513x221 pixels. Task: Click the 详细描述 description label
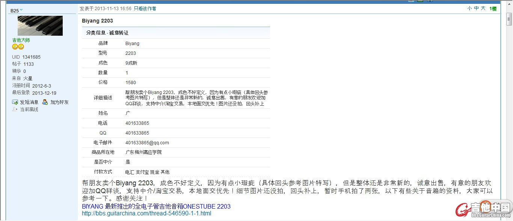(103, 98)
